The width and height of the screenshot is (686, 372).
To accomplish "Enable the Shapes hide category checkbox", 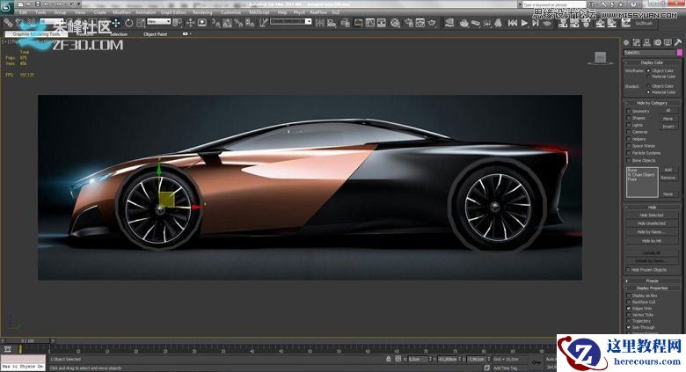I will (629, 118).
